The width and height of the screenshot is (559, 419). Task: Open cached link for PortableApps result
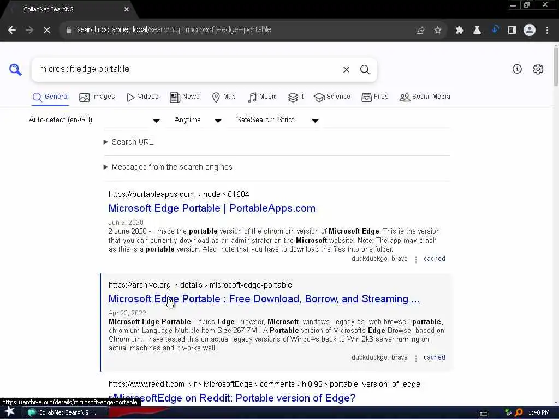pos(434,259)
